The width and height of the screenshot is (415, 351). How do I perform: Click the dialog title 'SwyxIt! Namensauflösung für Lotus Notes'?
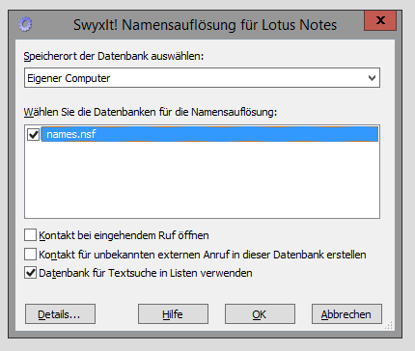point(205,25)
